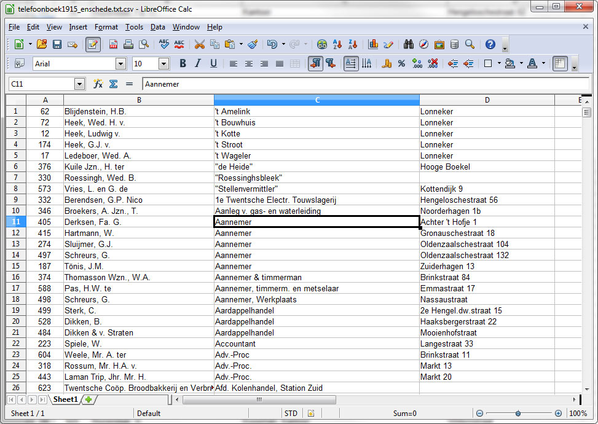
Task: Insert a chart from toolbar
Action: pyautogui.click(x=373, y=44)
